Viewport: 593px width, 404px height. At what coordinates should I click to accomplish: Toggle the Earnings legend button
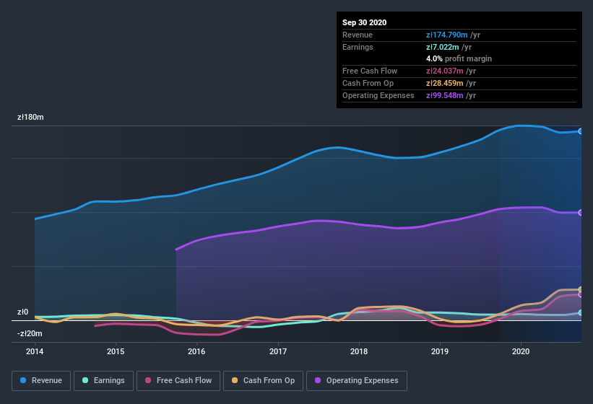click(x=103, y=381)
